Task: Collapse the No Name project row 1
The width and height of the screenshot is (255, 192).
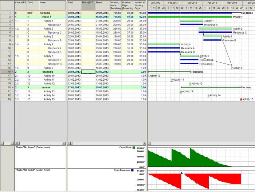Action: coord(12,13)
